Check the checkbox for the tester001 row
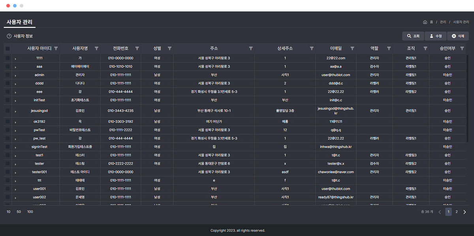Viewport: 474px width, 236px height. pos(7,172)
